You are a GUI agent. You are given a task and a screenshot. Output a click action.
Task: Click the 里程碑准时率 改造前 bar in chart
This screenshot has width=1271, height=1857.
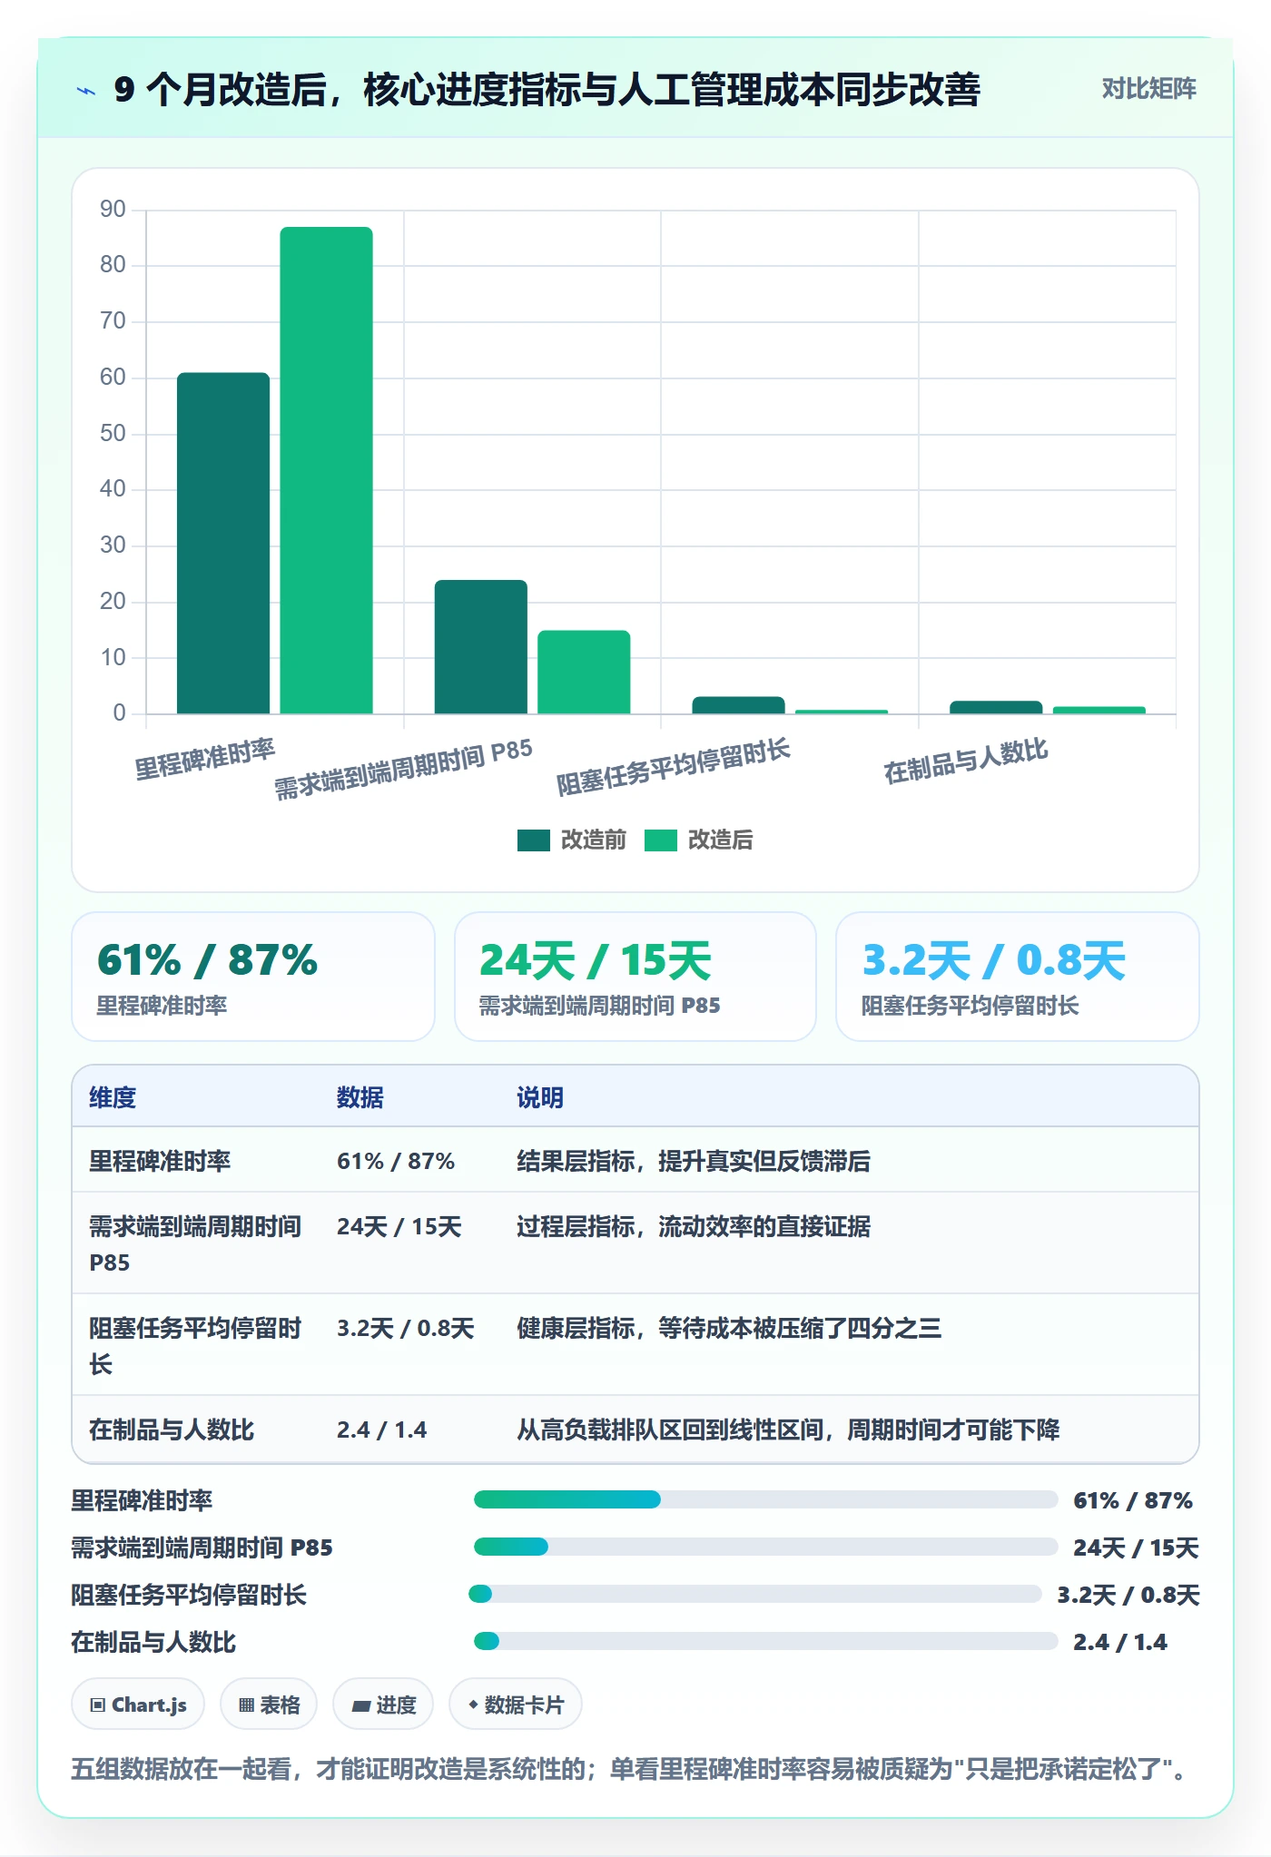[223, 543]
